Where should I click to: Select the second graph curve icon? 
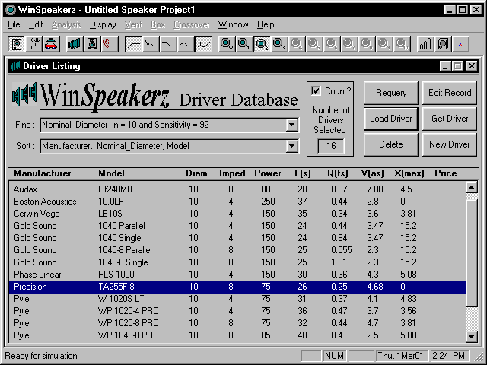point(151,44)
